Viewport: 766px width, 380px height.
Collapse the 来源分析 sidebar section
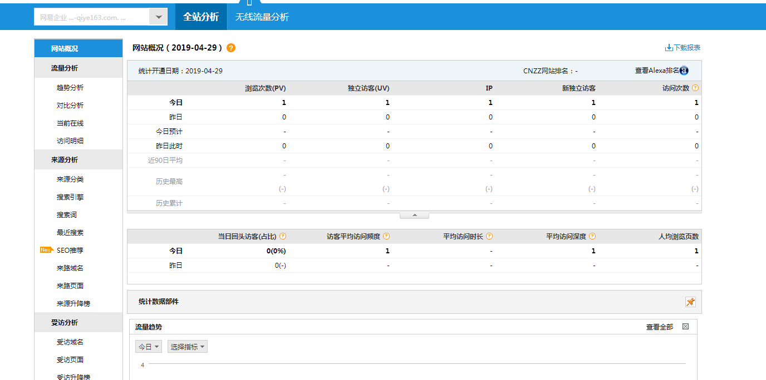(78, 160)
